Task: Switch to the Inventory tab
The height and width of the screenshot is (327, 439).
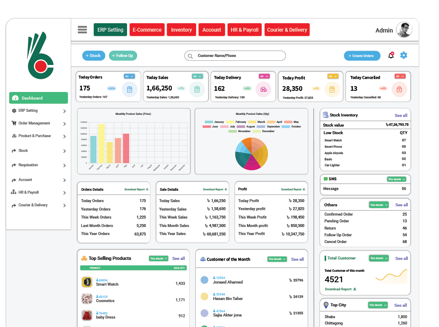Action: (x=182, y=30)
